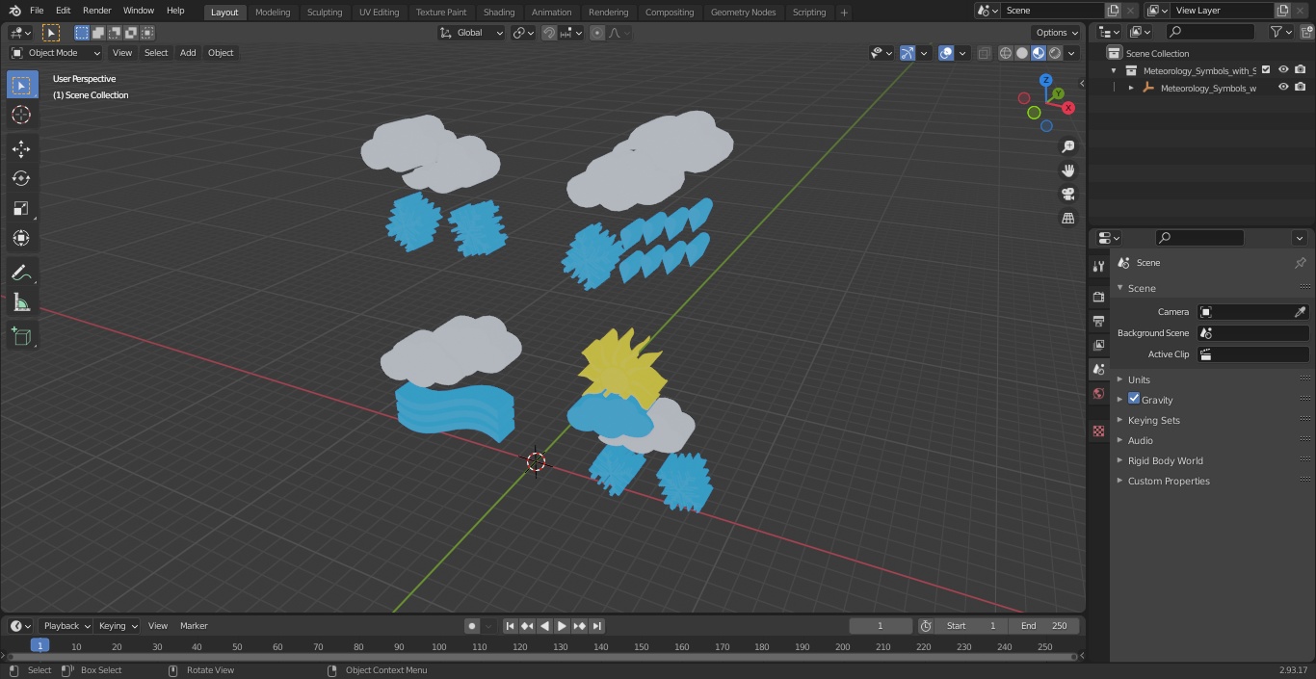
Task: Select wireframe viewport shading
Action: [x=1006, y=53]
